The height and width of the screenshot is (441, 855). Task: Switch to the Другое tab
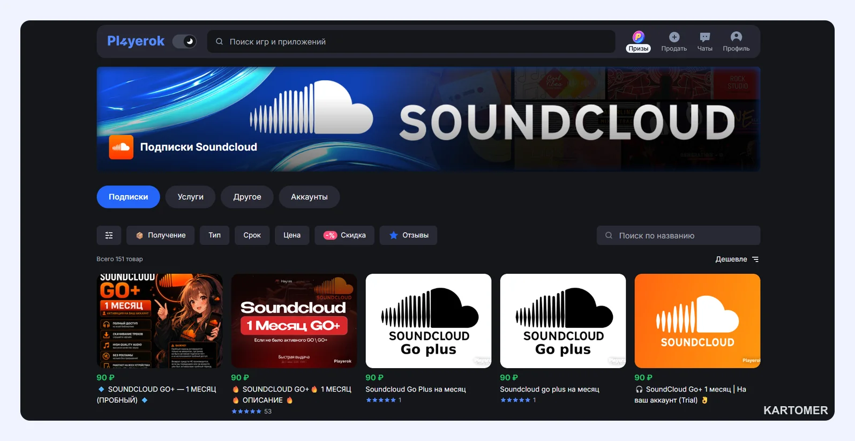(x=247, y=197)
